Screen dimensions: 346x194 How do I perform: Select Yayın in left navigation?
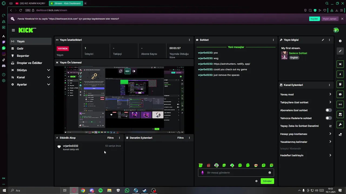click(31, 41)
